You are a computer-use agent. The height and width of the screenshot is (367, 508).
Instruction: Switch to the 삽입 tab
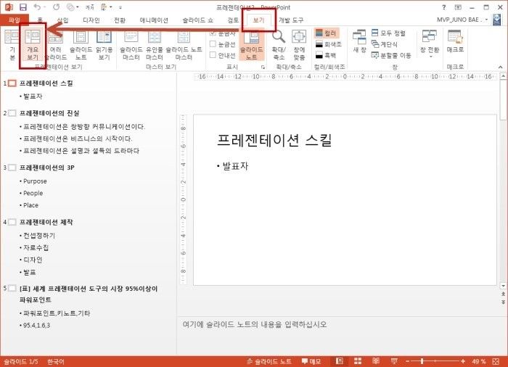[62, 20]
